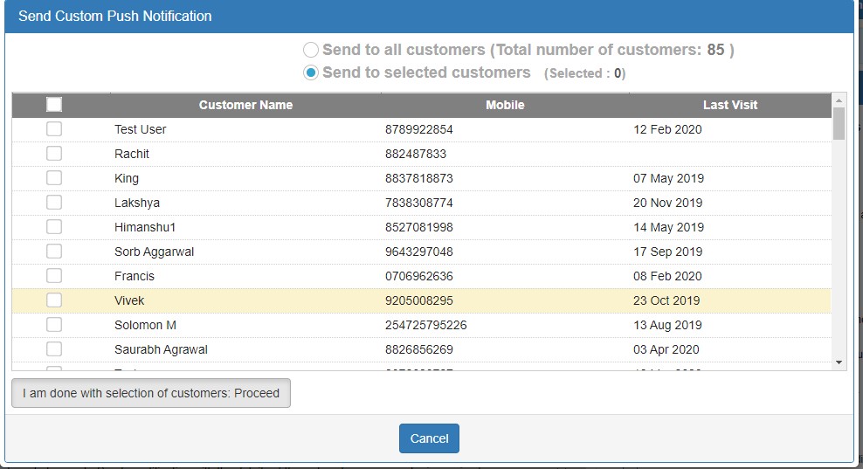This screenshot has height=469, width=863.
Task: Click the name 'Francis'
Action: point(135,276)
